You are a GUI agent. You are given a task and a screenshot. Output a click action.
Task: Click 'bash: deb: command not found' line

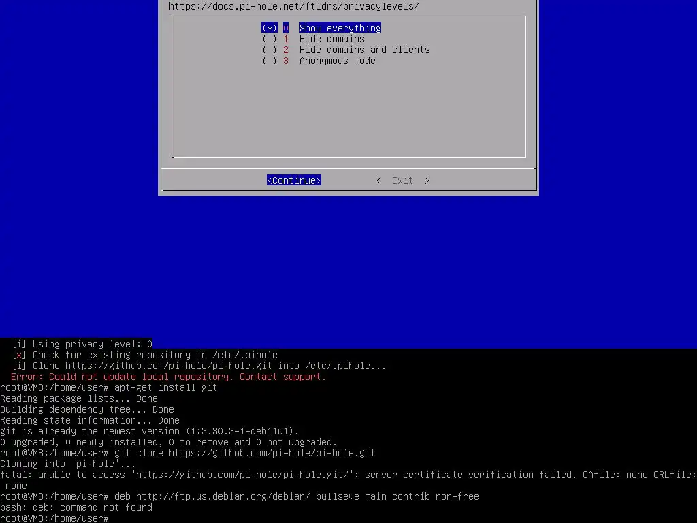click(x=76, y=507)
